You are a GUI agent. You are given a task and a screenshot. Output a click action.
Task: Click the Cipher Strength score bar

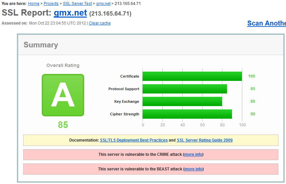tap(187, 114)
